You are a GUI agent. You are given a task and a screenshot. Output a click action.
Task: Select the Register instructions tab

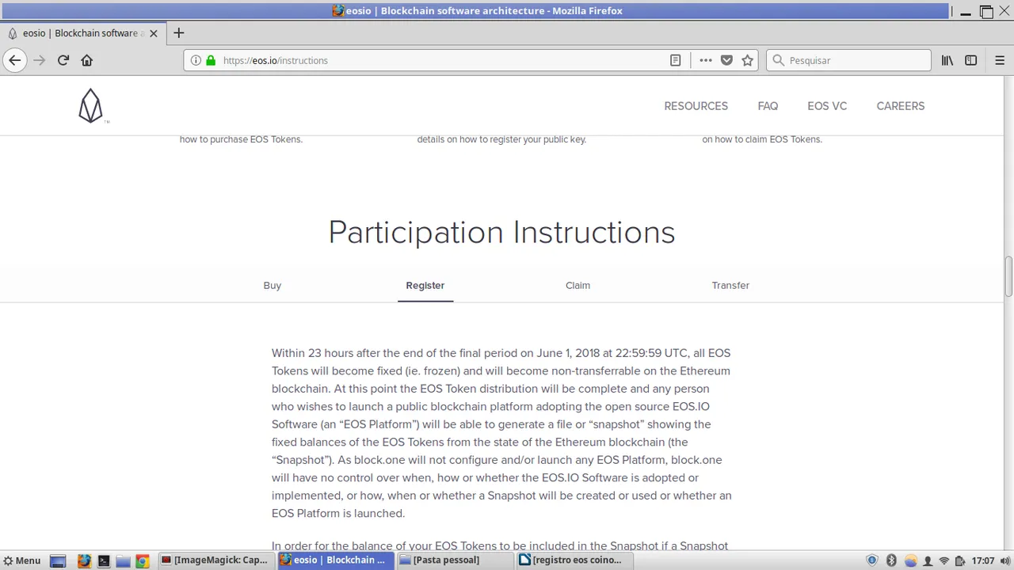(425, 285)
